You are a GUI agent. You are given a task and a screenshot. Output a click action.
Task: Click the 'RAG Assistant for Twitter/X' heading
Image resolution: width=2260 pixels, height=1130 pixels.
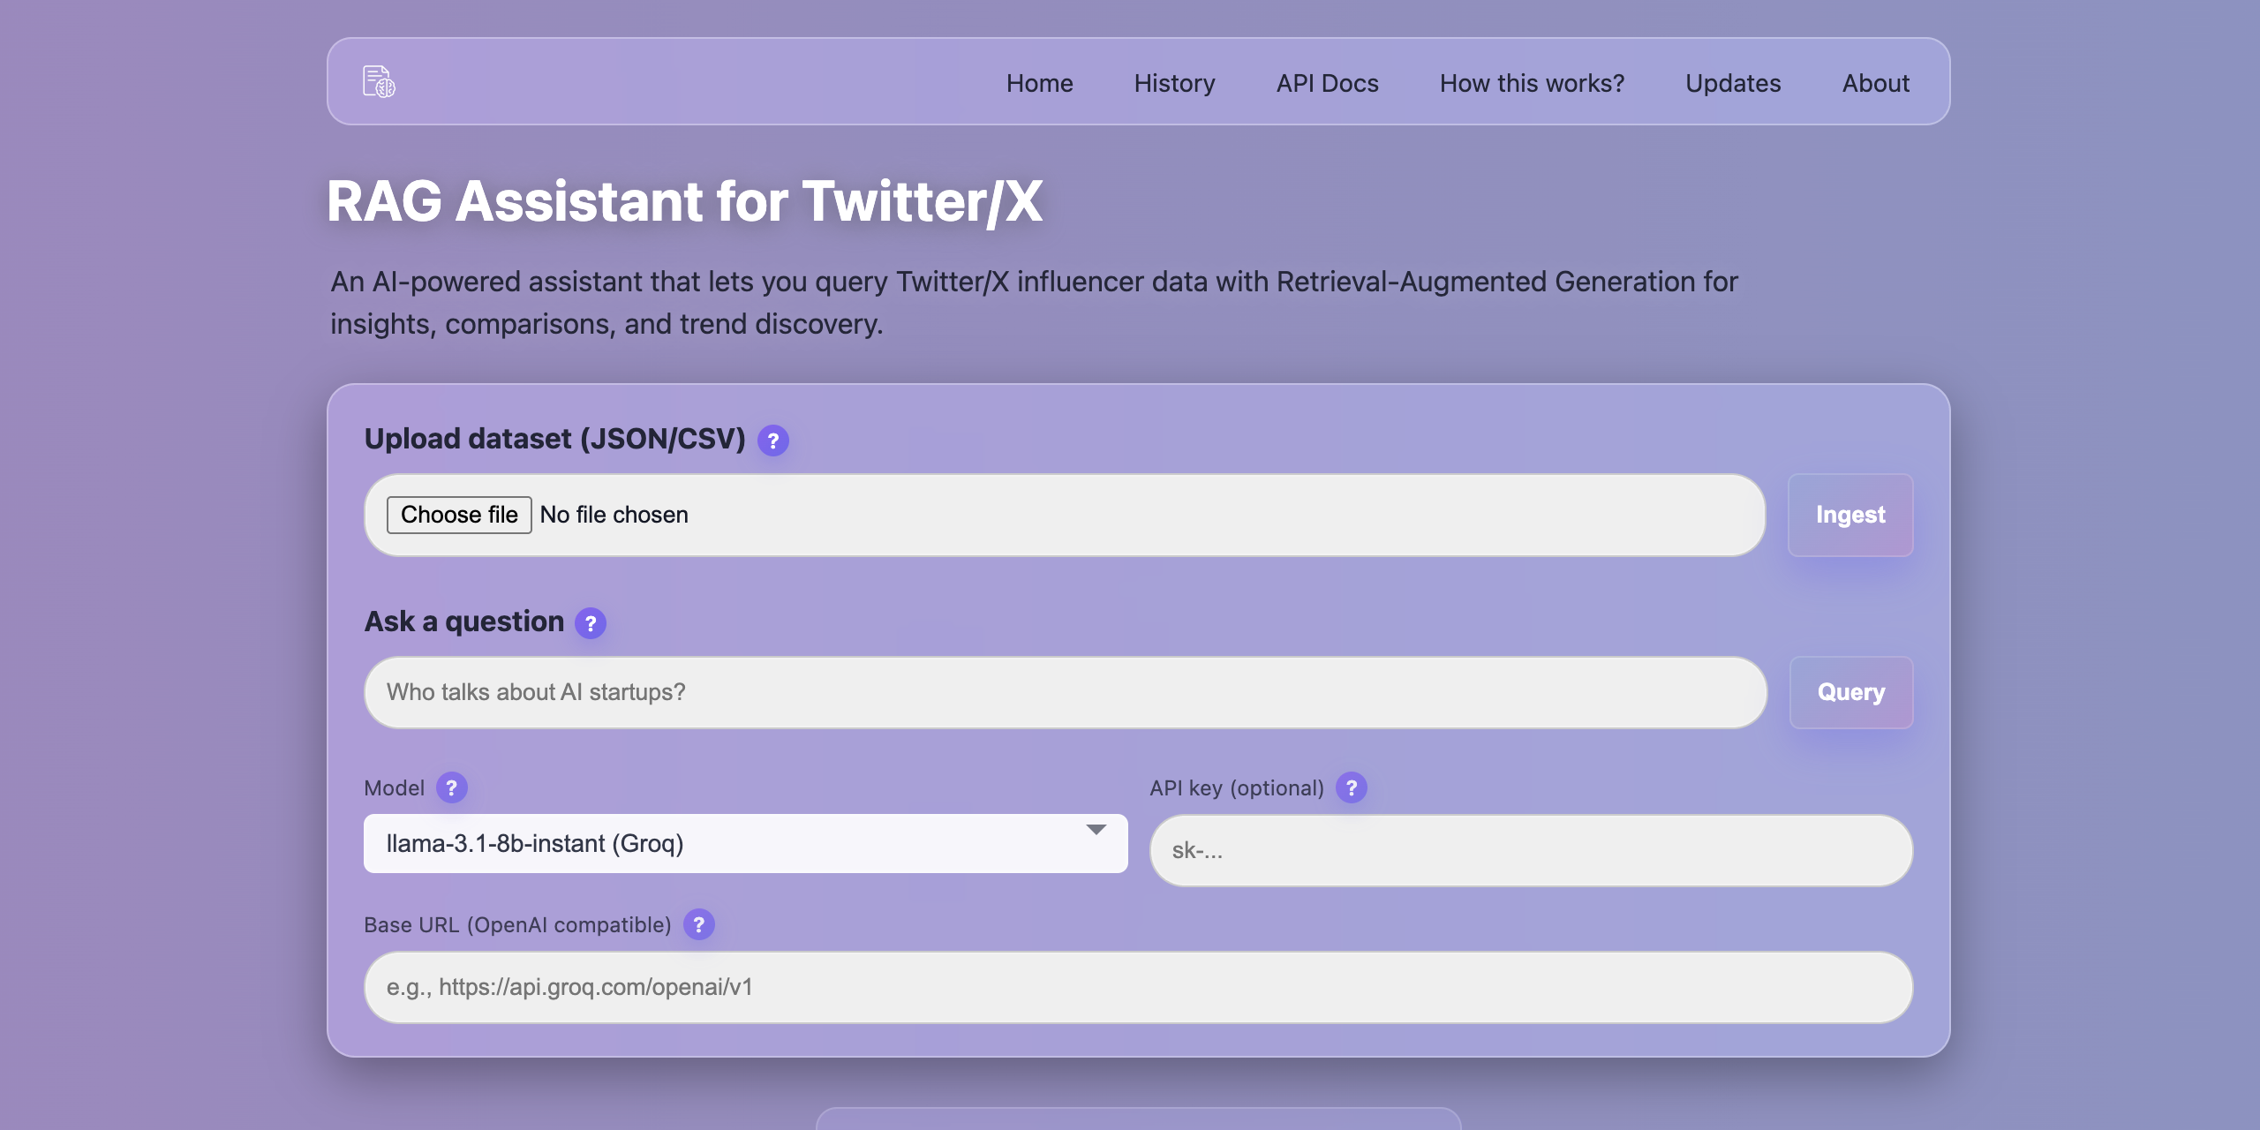point(684,201)
